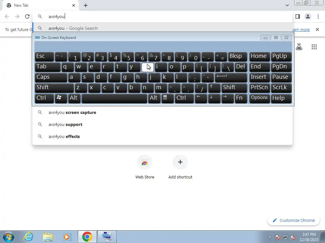The height and width of the screenshot is (243, 325).
Task: Tap the spacebar on the On-Screen Keyboard
Action: (x=114, y=98)
